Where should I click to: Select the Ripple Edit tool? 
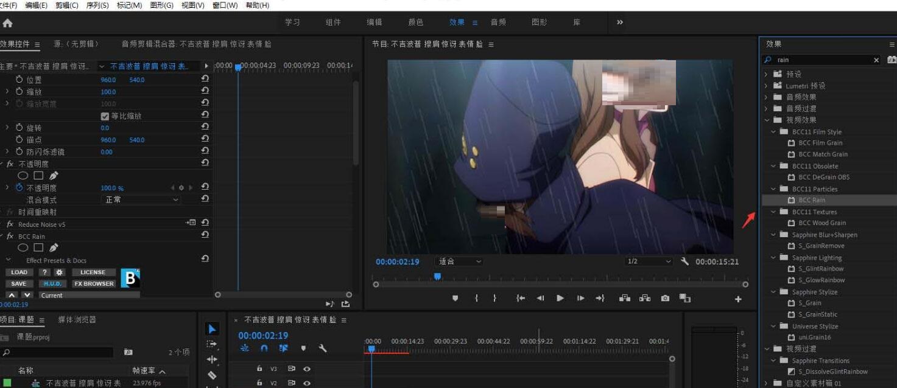tap(212, 359)
